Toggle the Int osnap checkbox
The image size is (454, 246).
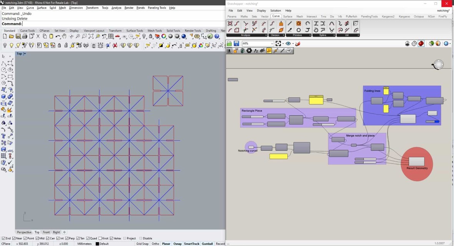[x=58, y=238]
